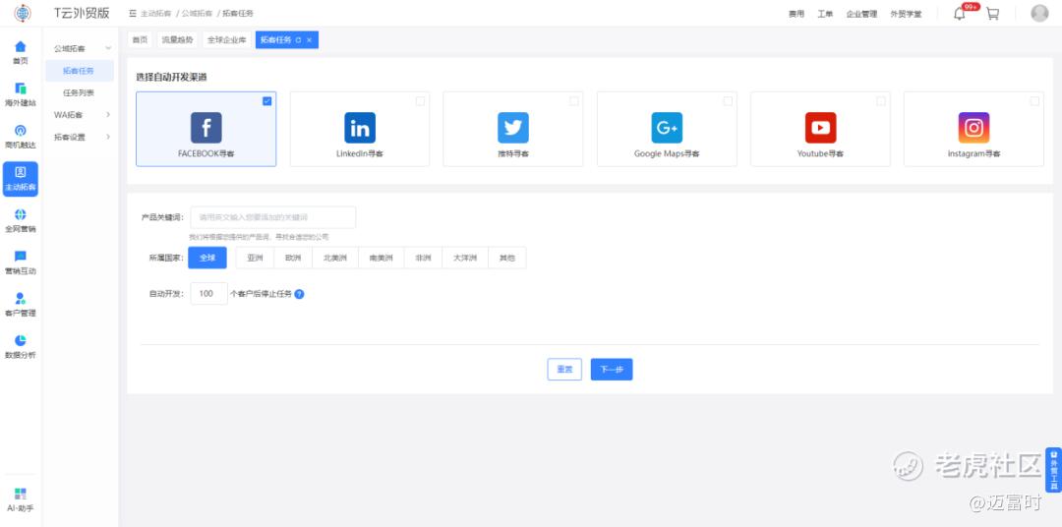Open 外贸学堂 in the top bar
Viewport: 1062px width, 527px height.
[906, 14]
